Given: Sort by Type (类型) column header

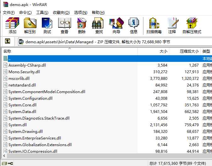Looking at the screenshot, I should click(206, 51).
